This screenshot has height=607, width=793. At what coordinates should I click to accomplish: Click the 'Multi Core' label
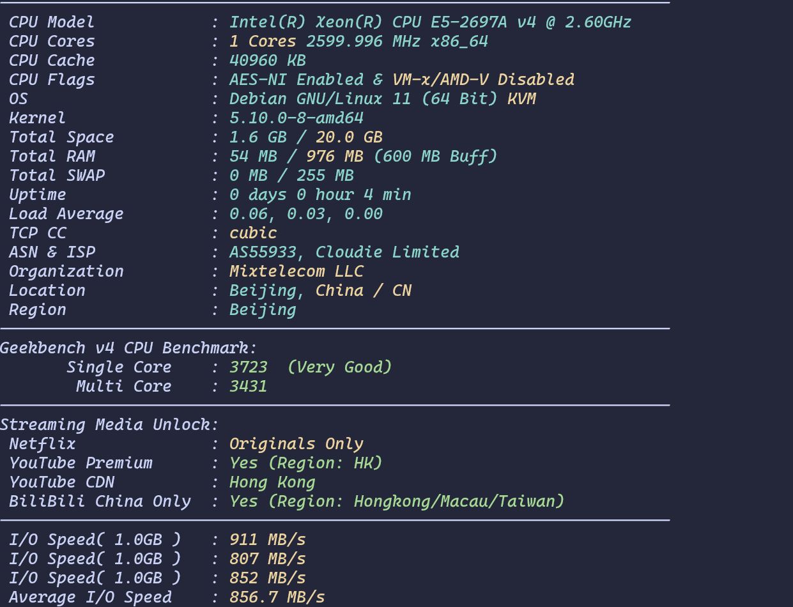point(123,387)
